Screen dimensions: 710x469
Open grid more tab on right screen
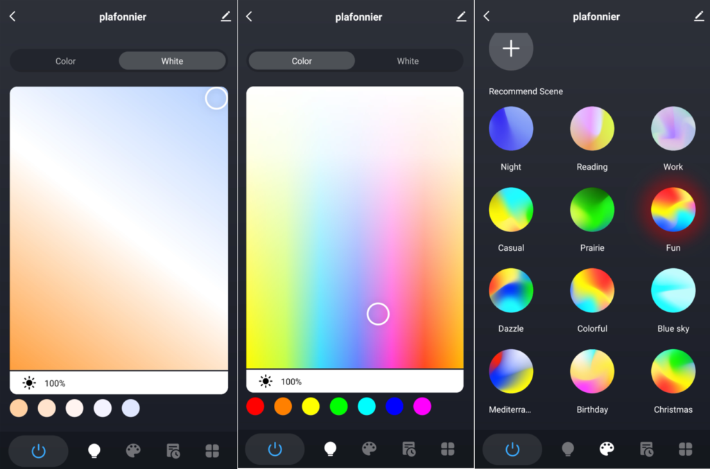pyautogui.click(x=686, y=449)
